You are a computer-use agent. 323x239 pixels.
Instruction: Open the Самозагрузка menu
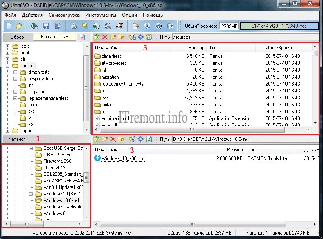point(64,15)
